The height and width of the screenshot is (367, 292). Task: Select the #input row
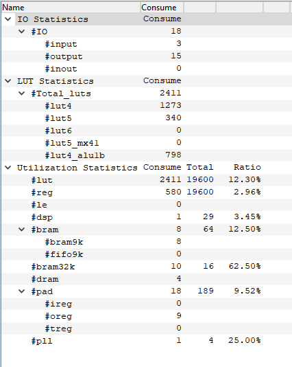pyautogui.click(x=147, y=44)
